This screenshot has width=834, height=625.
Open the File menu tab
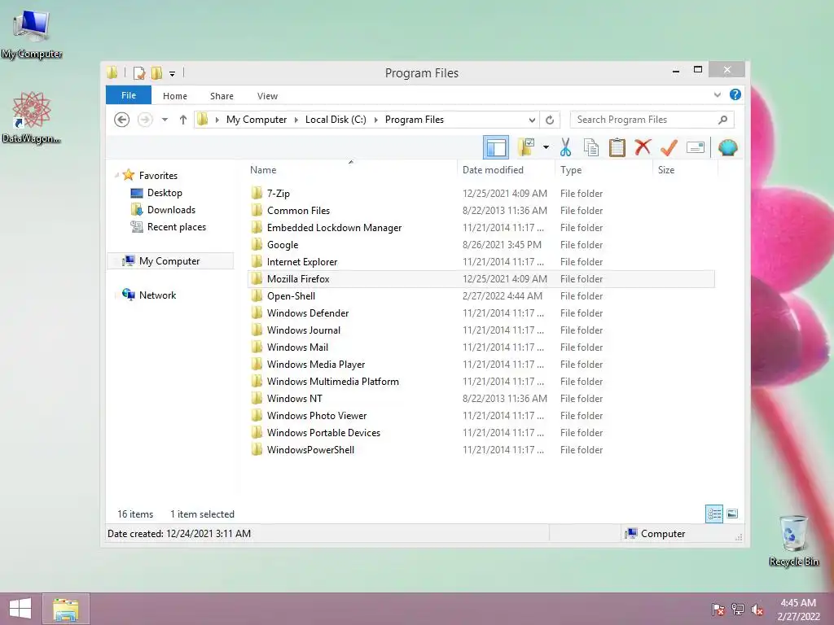click(x=129, y=95)
